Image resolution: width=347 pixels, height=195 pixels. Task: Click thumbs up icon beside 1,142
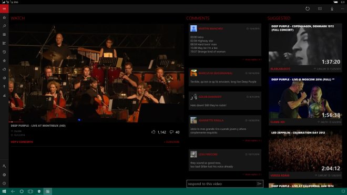(154, 132)
